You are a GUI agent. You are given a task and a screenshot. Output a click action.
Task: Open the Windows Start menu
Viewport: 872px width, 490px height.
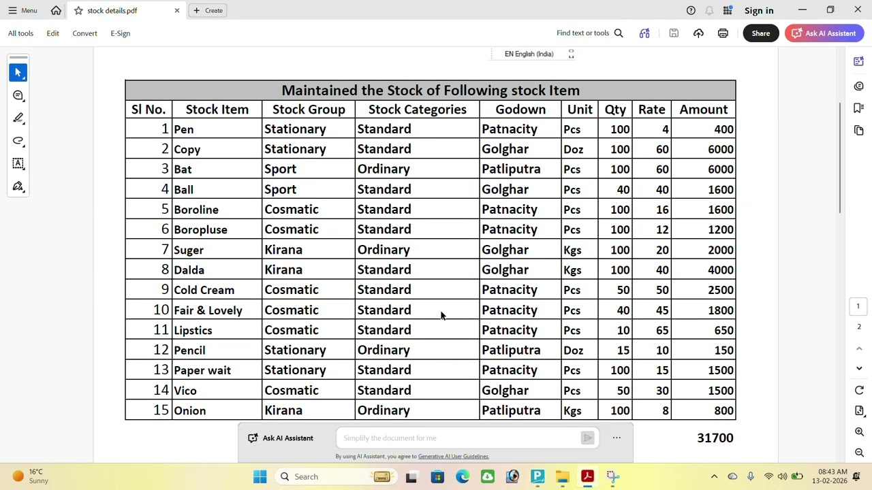(260, 476)
